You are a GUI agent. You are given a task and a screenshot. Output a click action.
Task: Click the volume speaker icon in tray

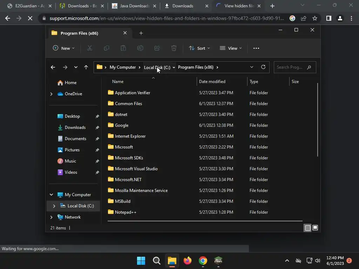pos(318,261)
